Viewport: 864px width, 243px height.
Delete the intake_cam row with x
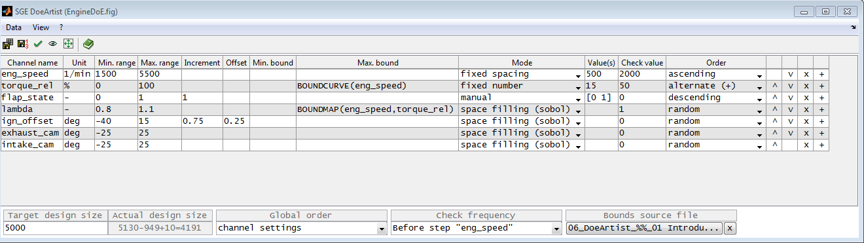click(806, 145)
